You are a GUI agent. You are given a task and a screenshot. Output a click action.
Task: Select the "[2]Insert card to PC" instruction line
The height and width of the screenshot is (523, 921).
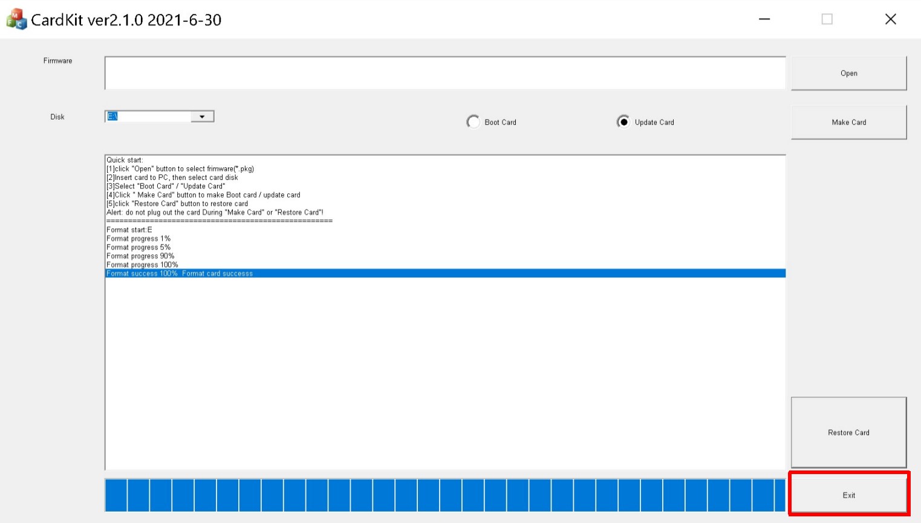[172, 178]
